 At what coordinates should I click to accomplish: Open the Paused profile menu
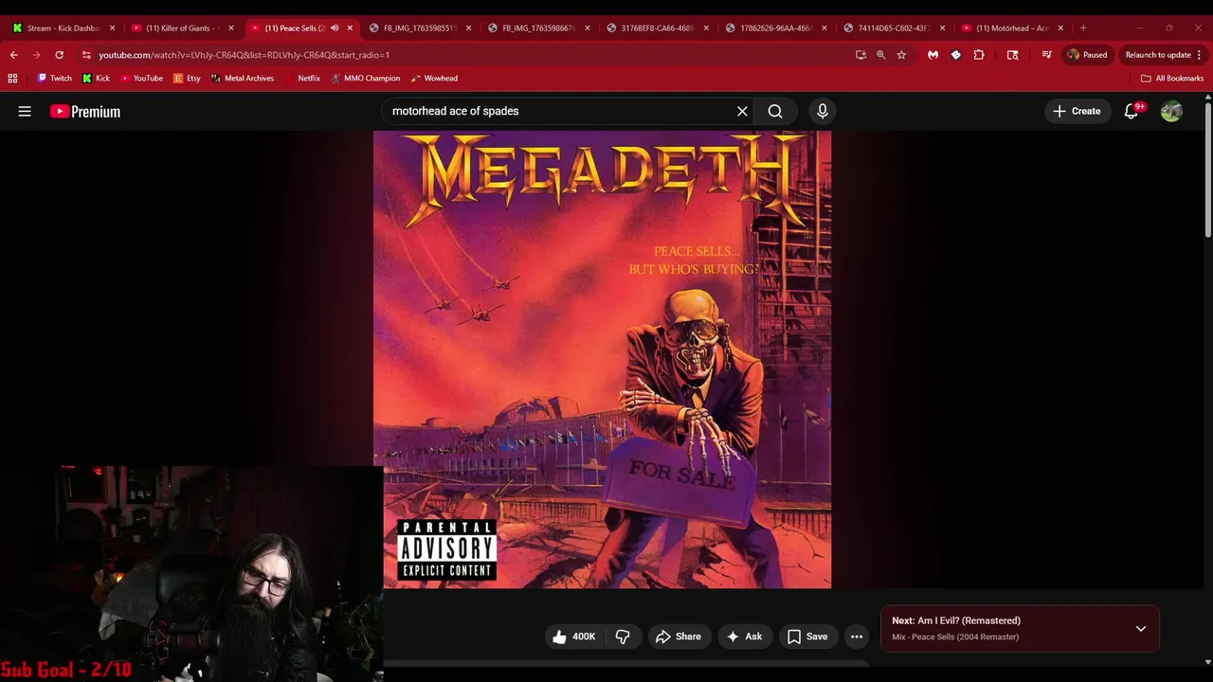[x=1088, y=55]
